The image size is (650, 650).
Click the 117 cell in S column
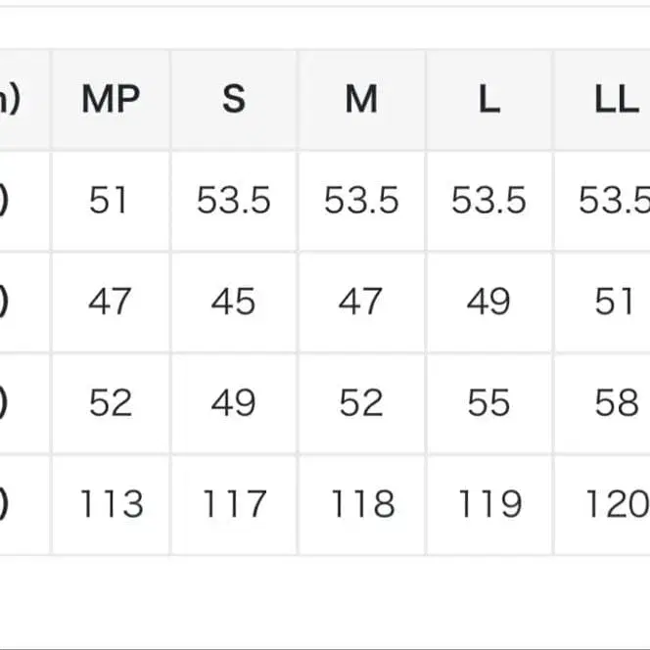click(x=234, y=504)
